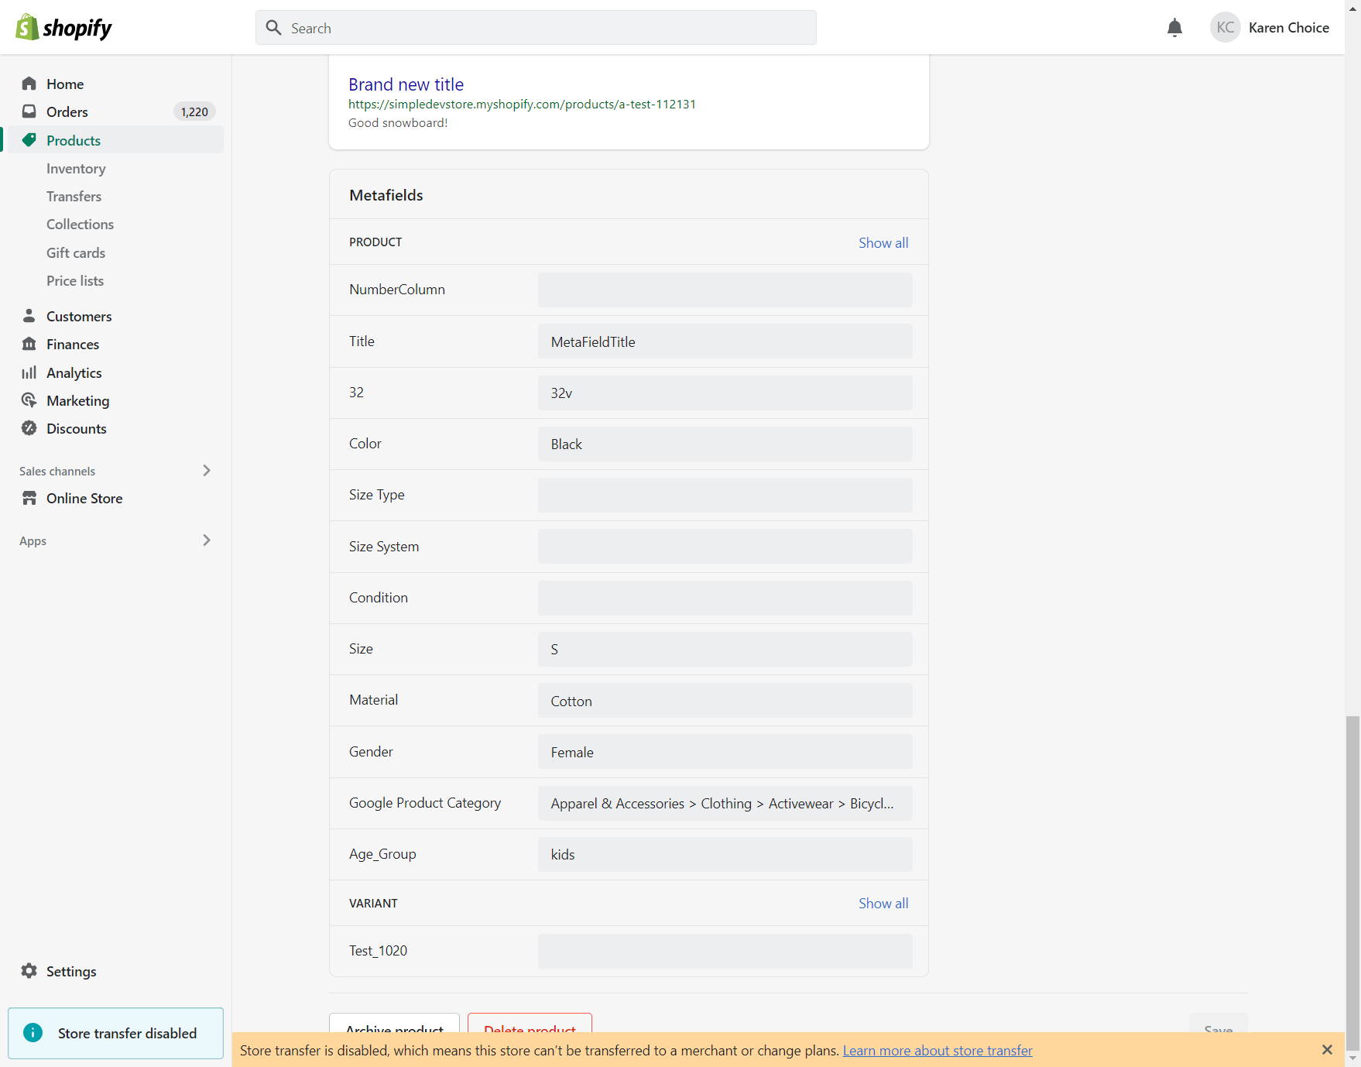Click the Finances bank icon

[29, 344]
